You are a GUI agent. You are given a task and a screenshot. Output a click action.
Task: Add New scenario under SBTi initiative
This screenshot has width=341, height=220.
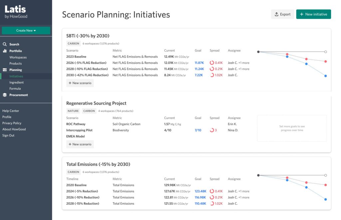pyautogui.click(x=80, y=83)
